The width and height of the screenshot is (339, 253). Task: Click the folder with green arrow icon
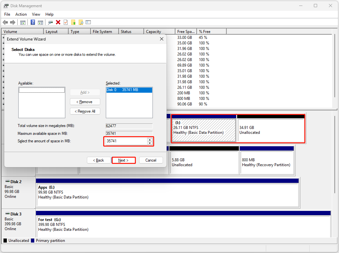pyautogui.click(x=73, y=22)
